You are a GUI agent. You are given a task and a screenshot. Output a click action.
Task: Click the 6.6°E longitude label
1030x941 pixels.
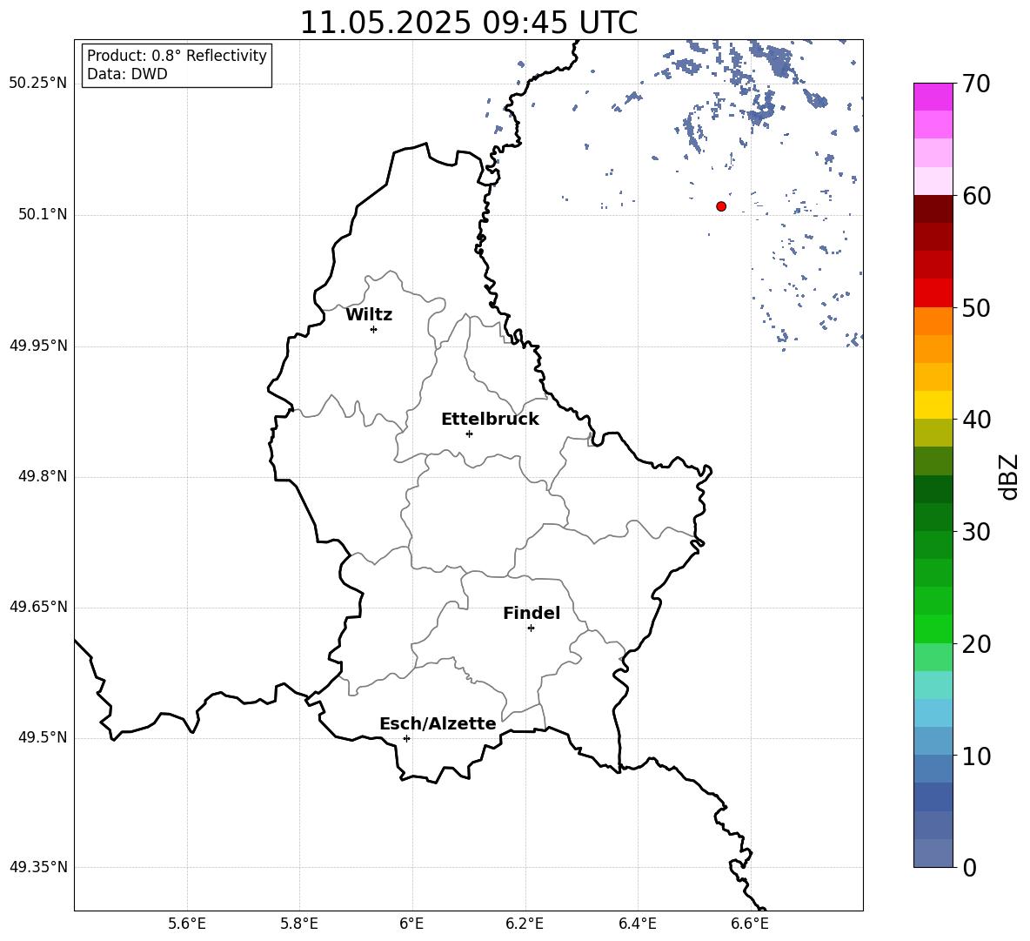pos(750,924)
